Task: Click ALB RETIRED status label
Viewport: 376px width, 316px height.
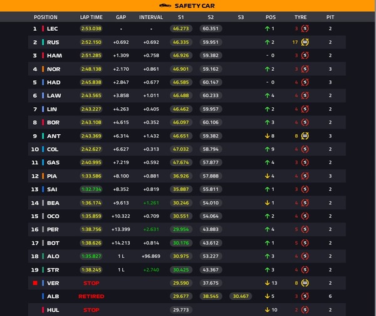Action: pos(91,297)
